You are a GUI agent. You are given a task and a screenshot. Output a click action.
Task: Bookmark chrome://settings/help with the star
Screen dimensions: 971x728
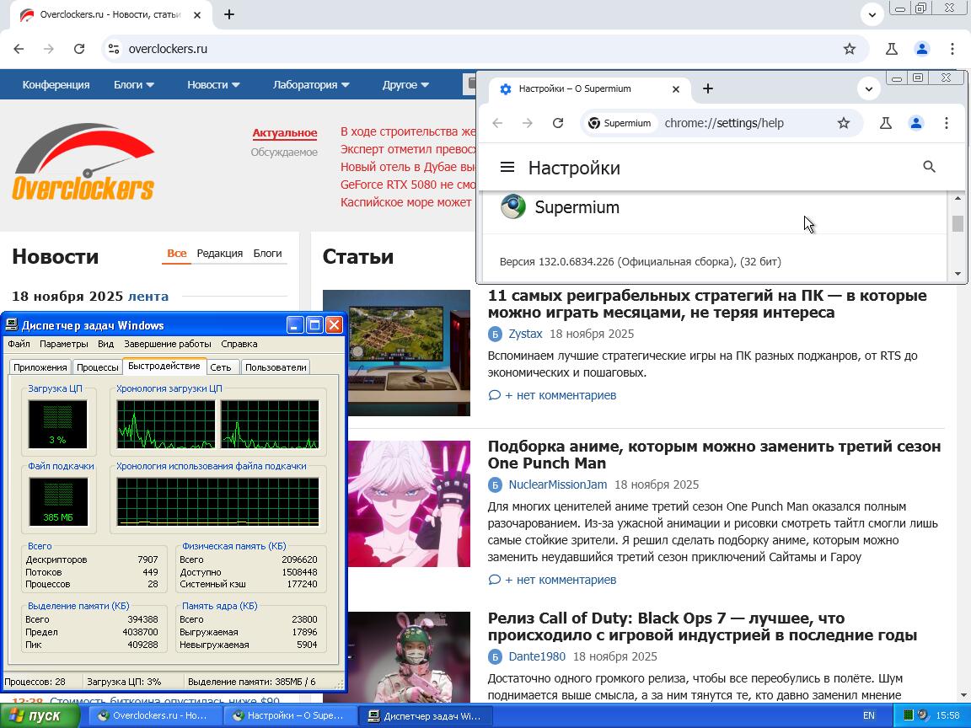[844, 123]
